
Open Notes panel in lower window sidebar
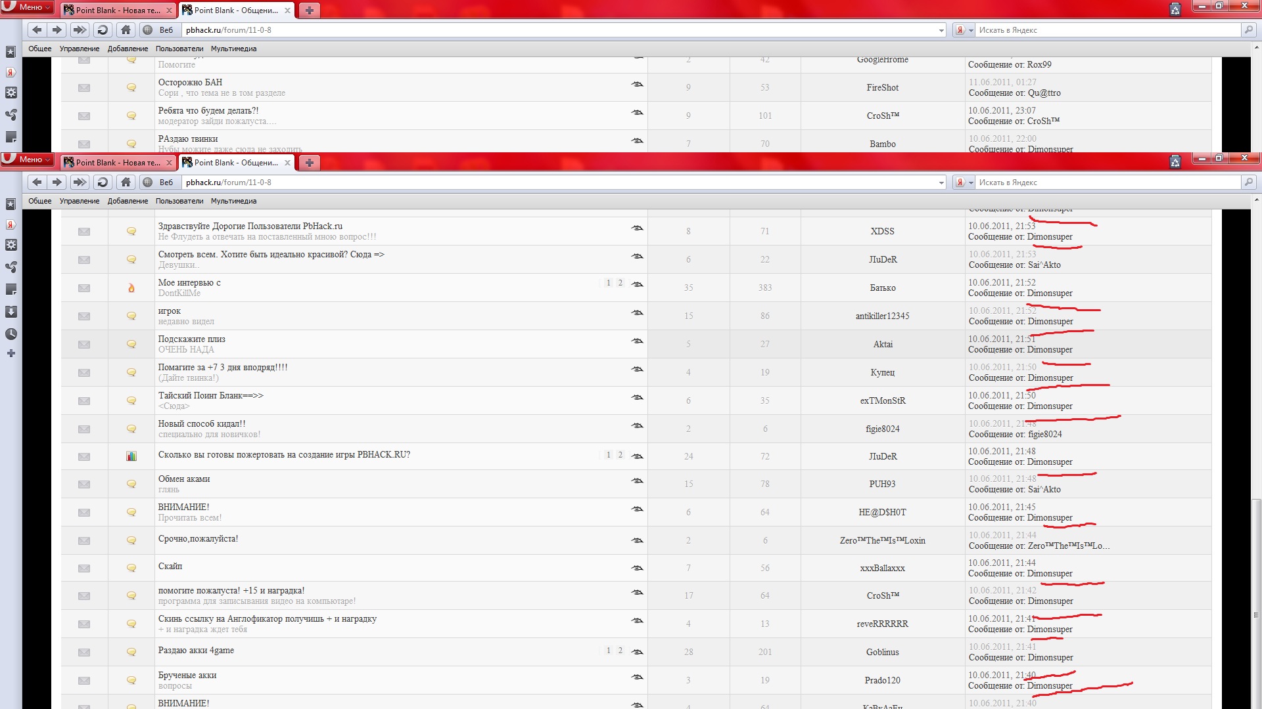point(11,290)
